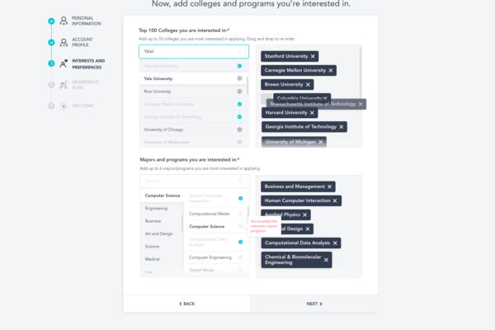The height and width of the screenshot is (330, 495).
Task: Click the Back button
Action: pos(187,304)
